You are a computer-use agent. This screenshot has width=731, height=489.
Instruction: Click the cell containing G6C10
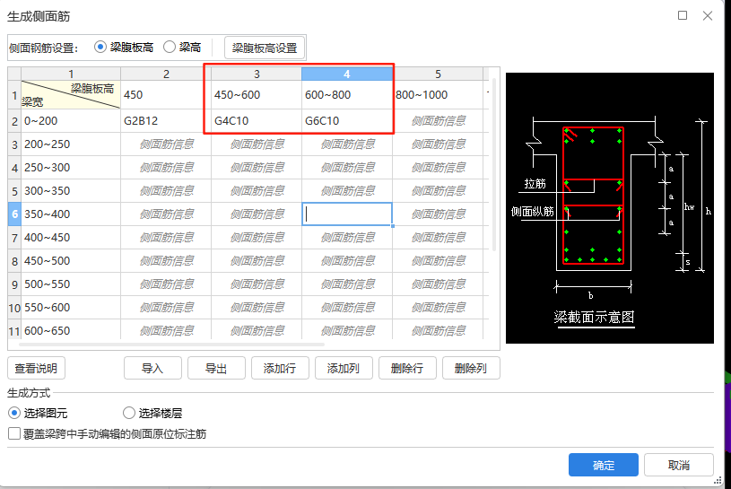click(347, 121)
